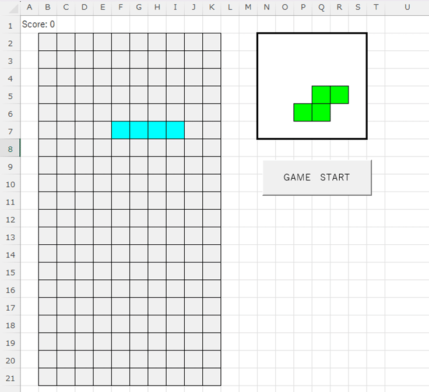
Task: Select column header Q
Action: pyautogui.click(x=321, y=8)
